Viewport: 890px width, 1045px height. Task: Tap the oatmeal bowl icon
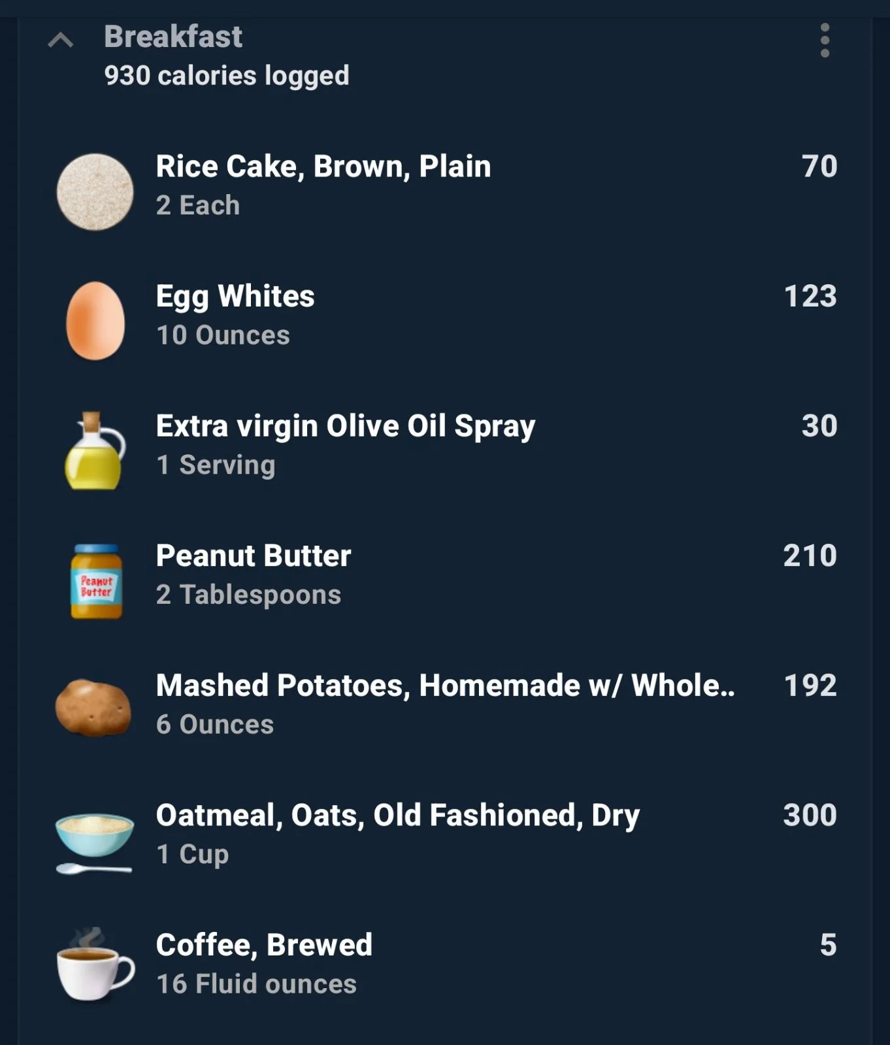(x=95, y=842)
